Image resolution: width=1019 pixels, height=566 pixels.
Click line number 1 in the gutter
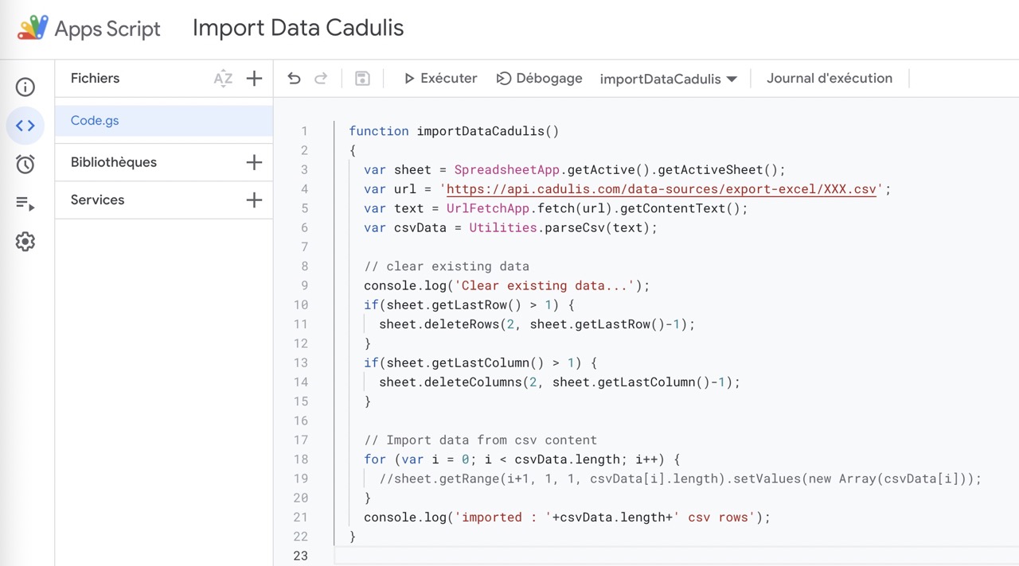(x=304, y=131)
